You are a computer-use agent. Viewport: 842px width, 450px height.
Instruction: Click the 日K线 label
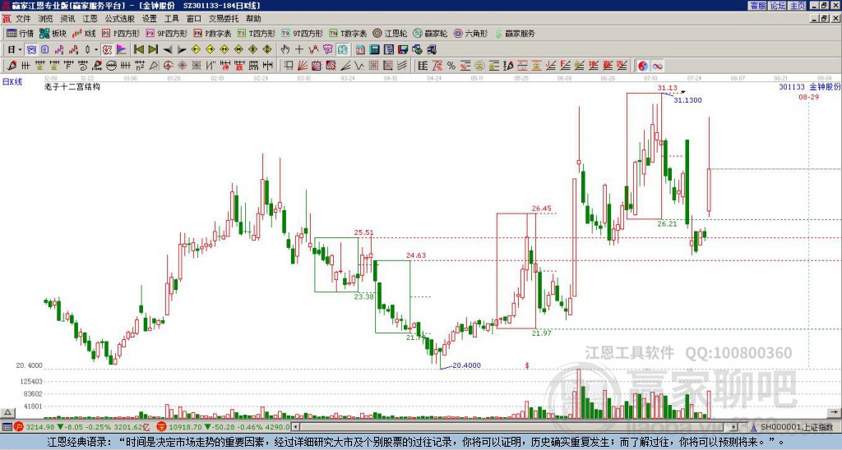[x=12, y=81]
